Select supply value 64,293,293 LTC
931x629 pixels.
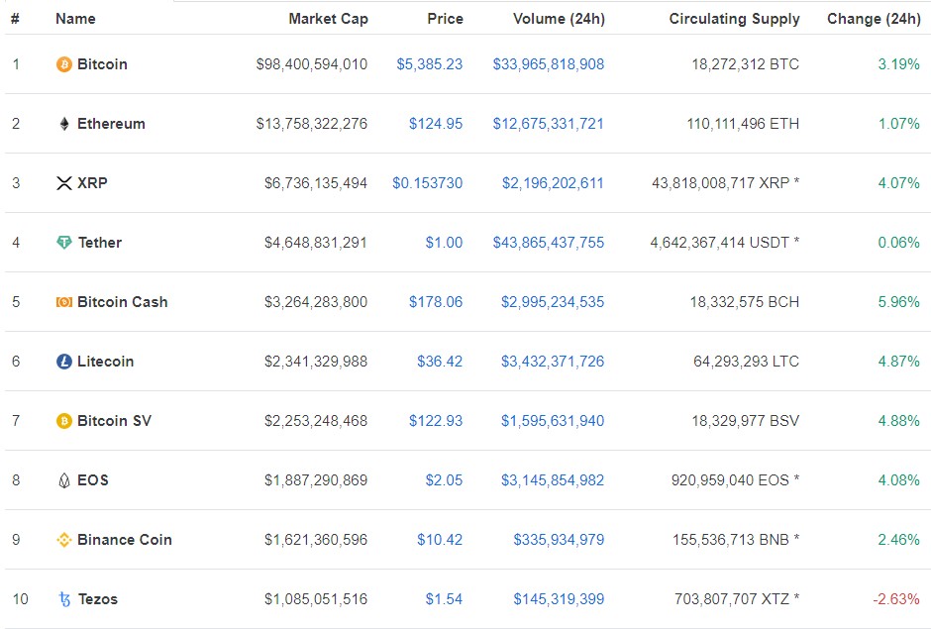coord(747,362)
